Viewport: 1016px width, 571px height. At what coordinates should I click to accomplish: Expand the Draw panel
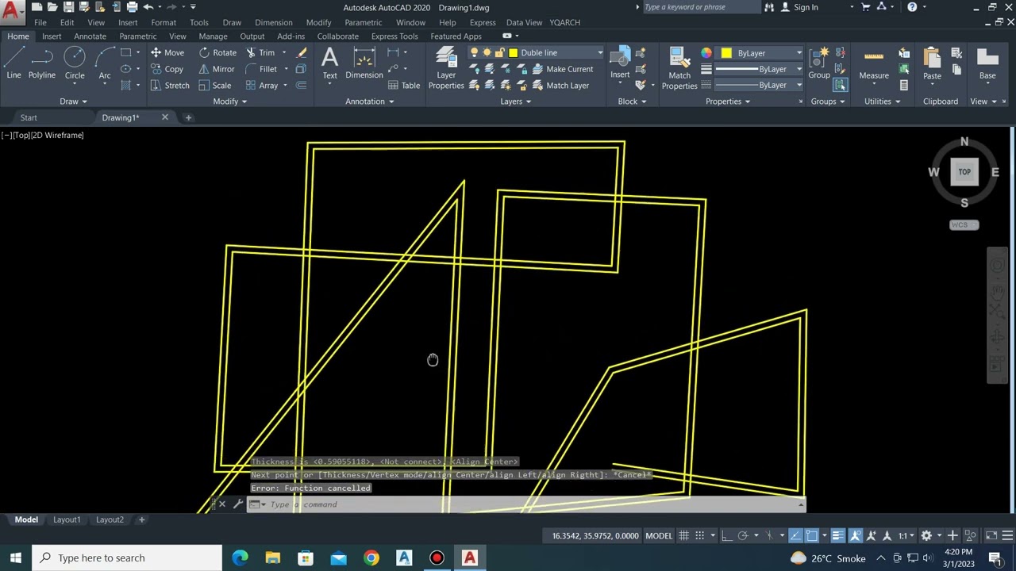[x=73, y=102]
